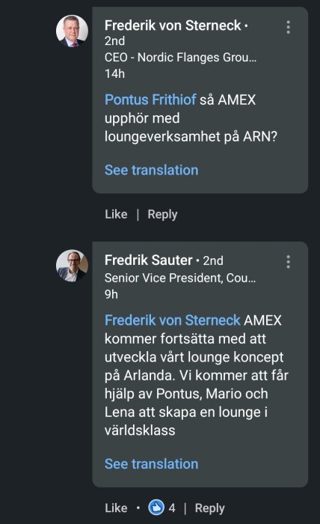Follow the Frederik von Sterneck mention in reply
320x524 pixels.
[173, 320]
